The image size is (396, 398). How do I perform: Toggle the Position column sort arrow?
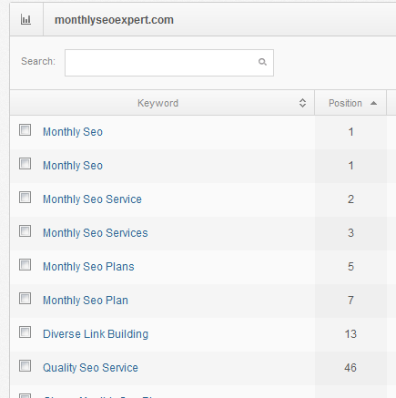click(373, 103)
